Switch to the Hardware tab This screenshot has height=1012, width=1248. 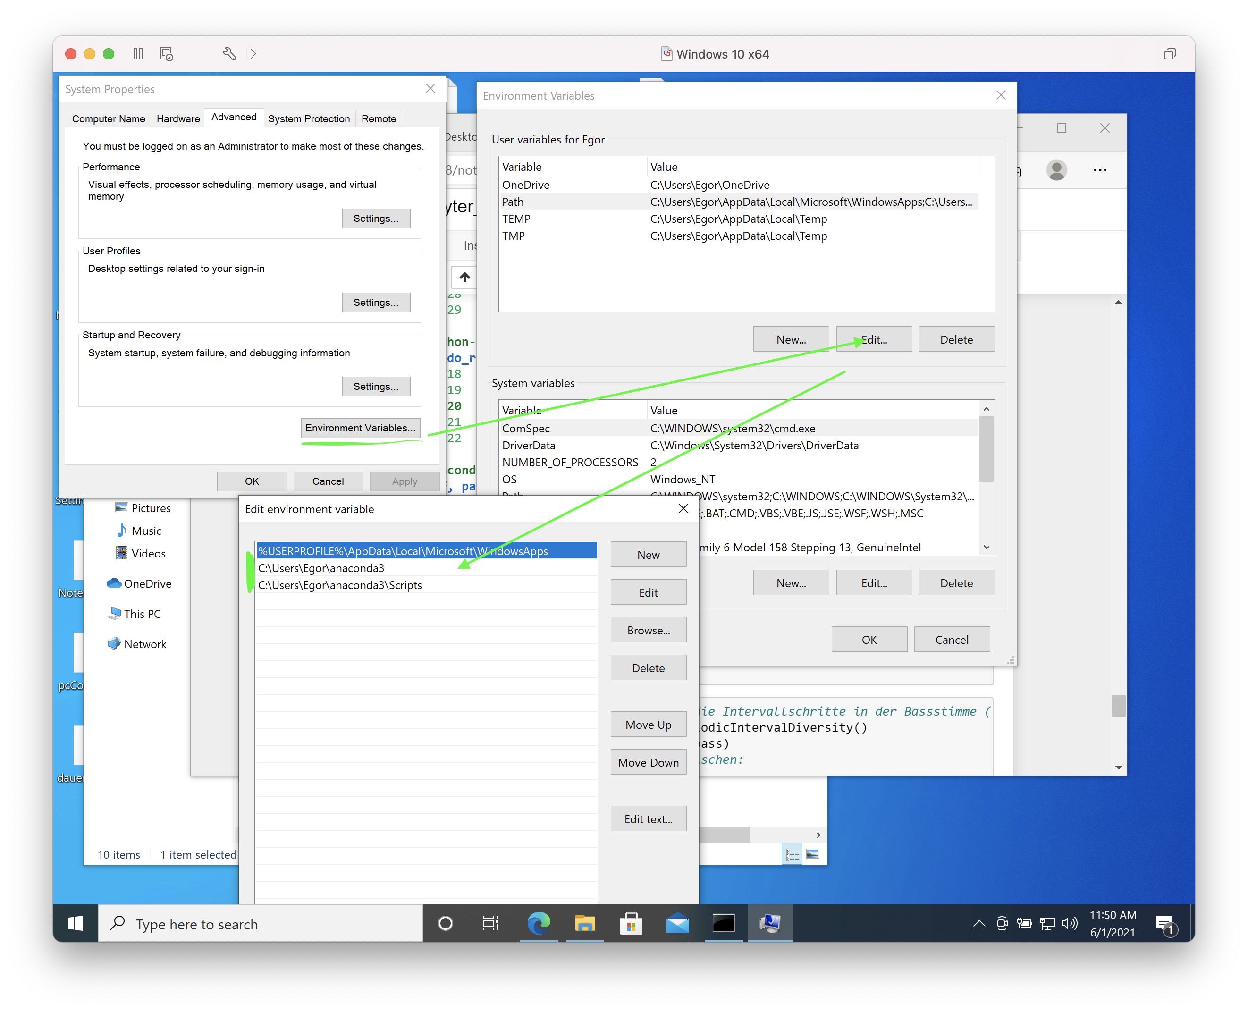click(178, 119)
